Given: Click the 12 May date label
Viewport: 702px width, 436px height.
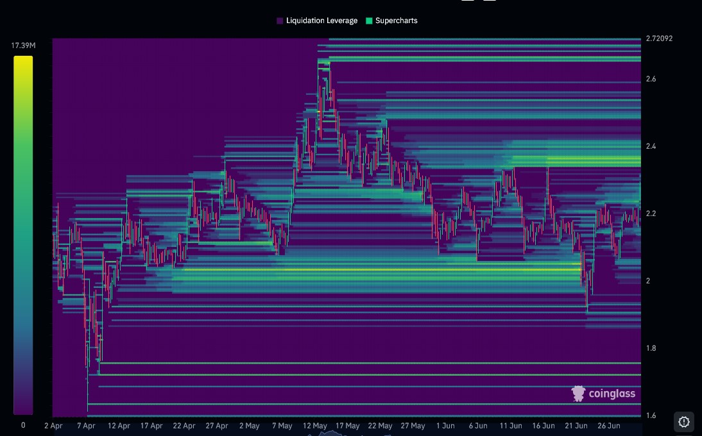Looking at the screenshot, I should coord(314,426).
